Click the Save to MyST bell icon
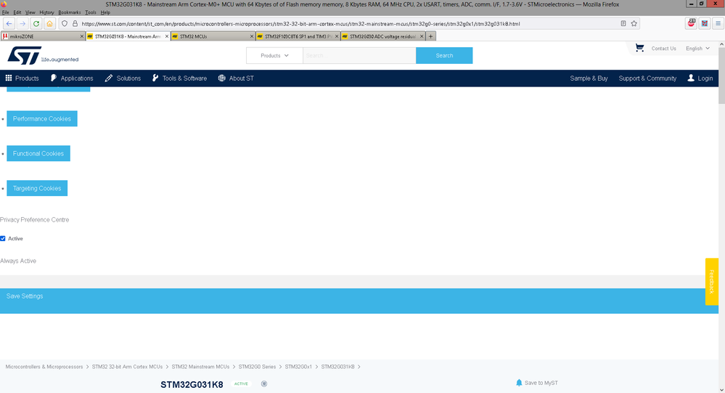Viewport: 725px width, 393px height. [x=519, y=383]
